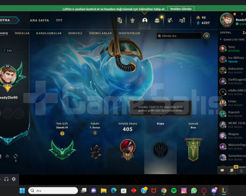The width and height of the screenshot is (246, 196).
Task: Open the Clash trophy icon
Action: [x=133, y=21]
